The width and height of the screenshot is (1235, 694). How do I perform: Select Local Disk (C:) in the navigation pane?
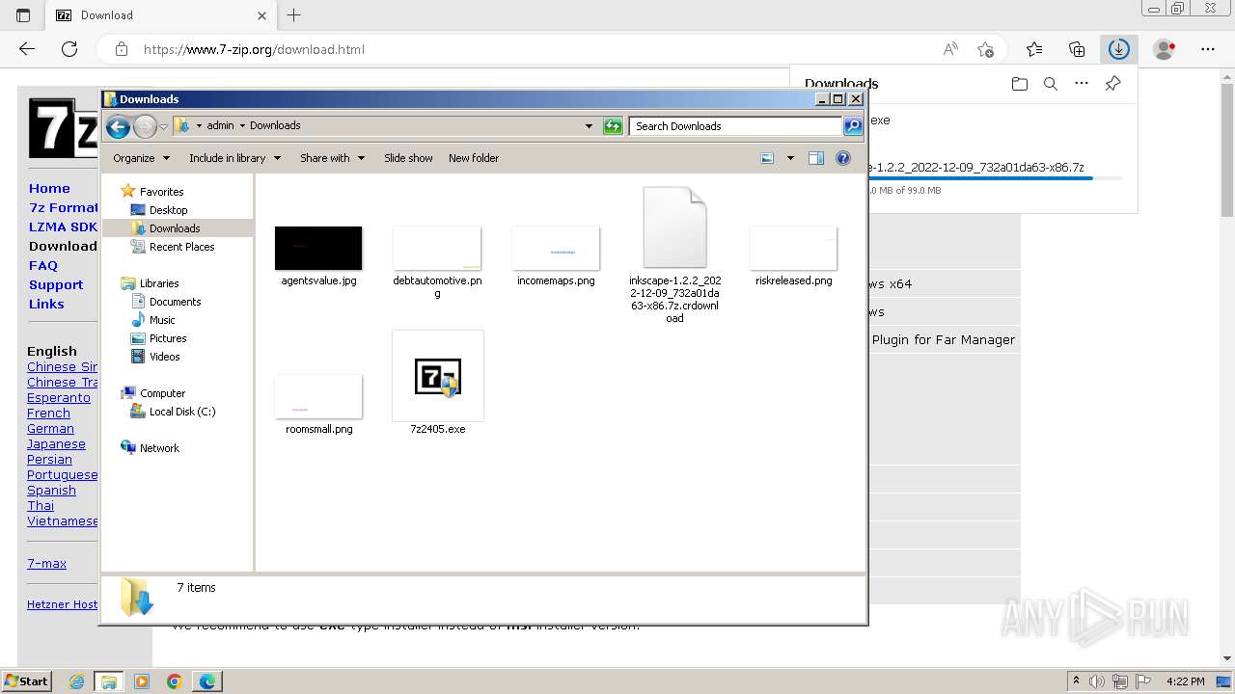coord(182,412)
